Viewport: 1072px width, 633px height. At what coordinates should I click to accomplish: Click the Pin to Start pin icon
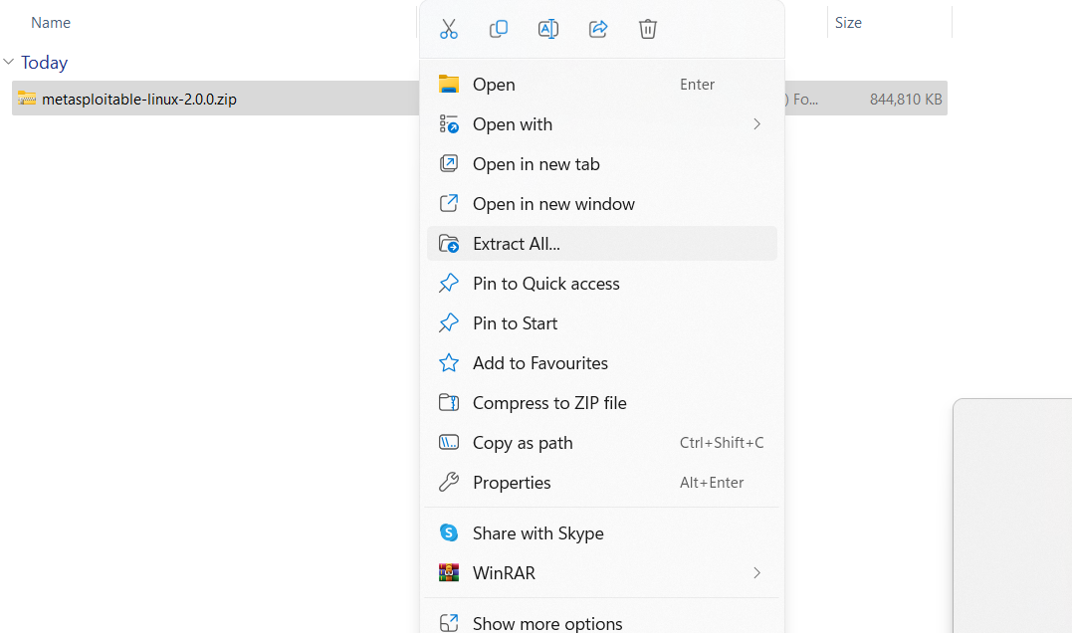[x=449, y=322]
